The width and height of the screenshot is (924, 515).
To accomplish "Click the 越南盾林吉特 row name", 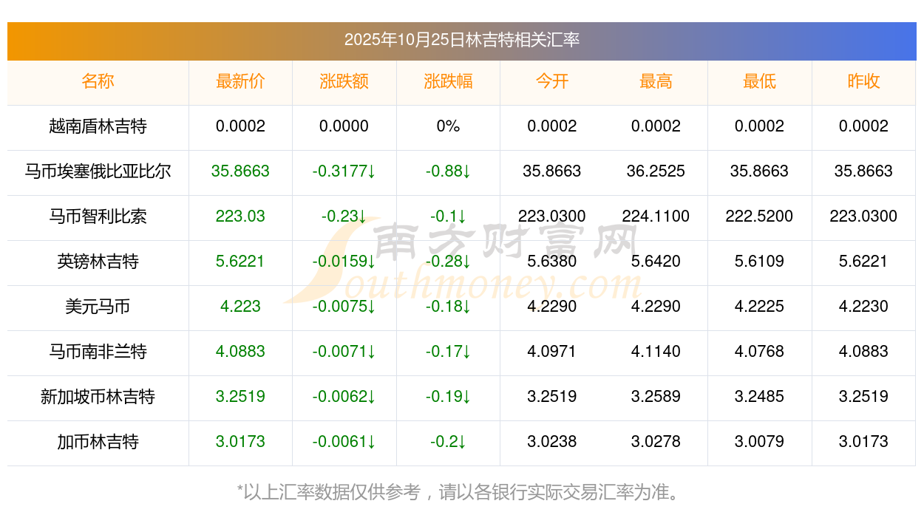I will point(98,126).
